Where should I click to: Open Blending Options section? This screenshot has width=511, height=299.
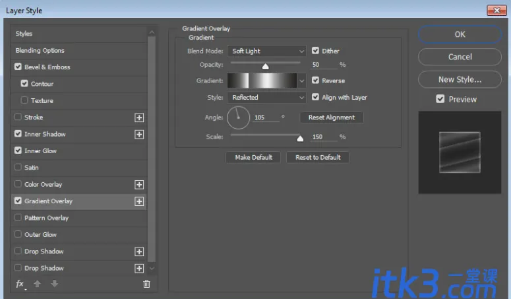[x=79, y=51]
